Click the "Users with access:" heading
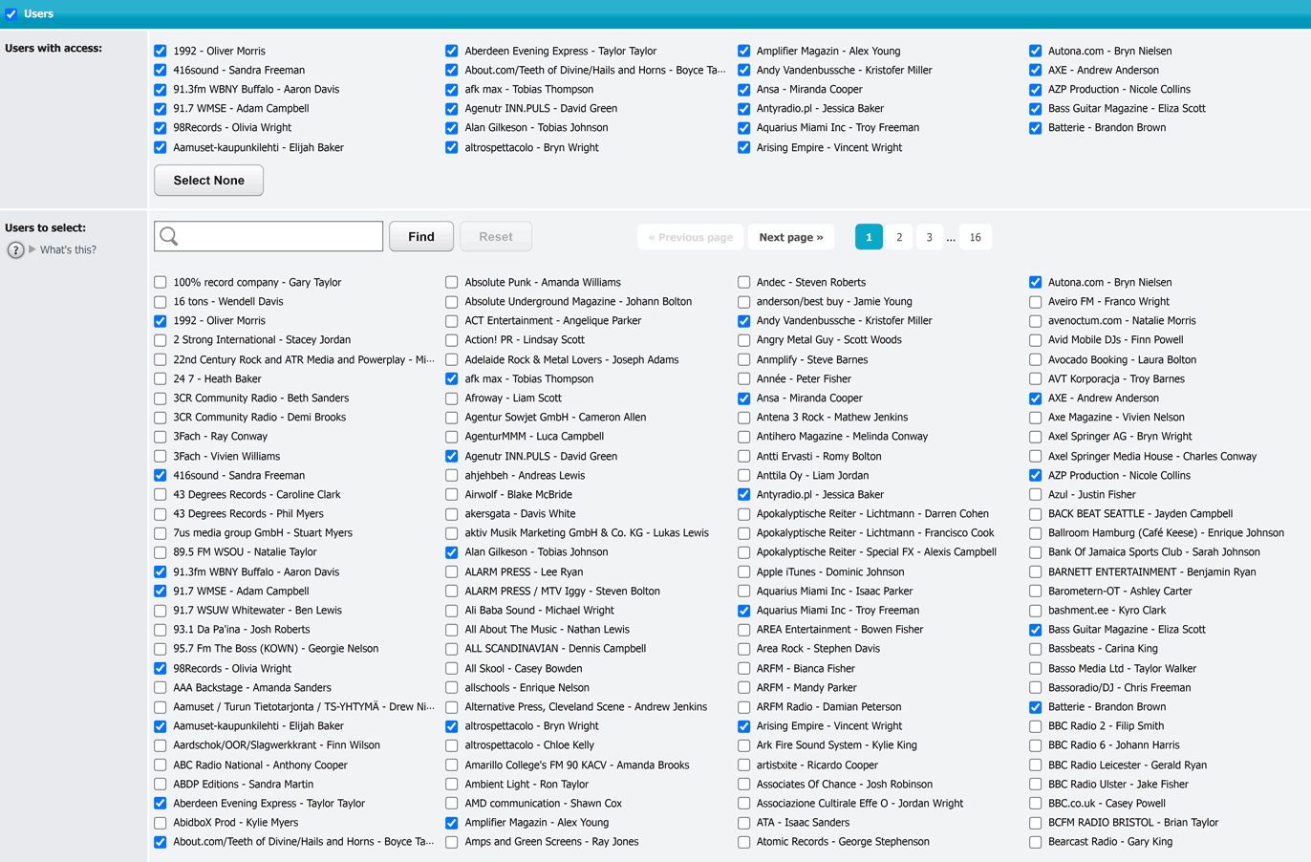 pyautogui.click(x=54, y=48)
